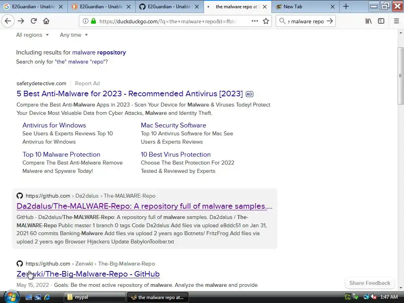404x303 pixels.
Task: View secure connection padlock details
Action: 94,21
